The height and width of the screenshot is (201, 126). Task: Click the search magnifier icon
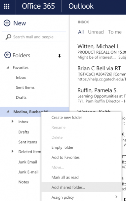tap(8, 37)
